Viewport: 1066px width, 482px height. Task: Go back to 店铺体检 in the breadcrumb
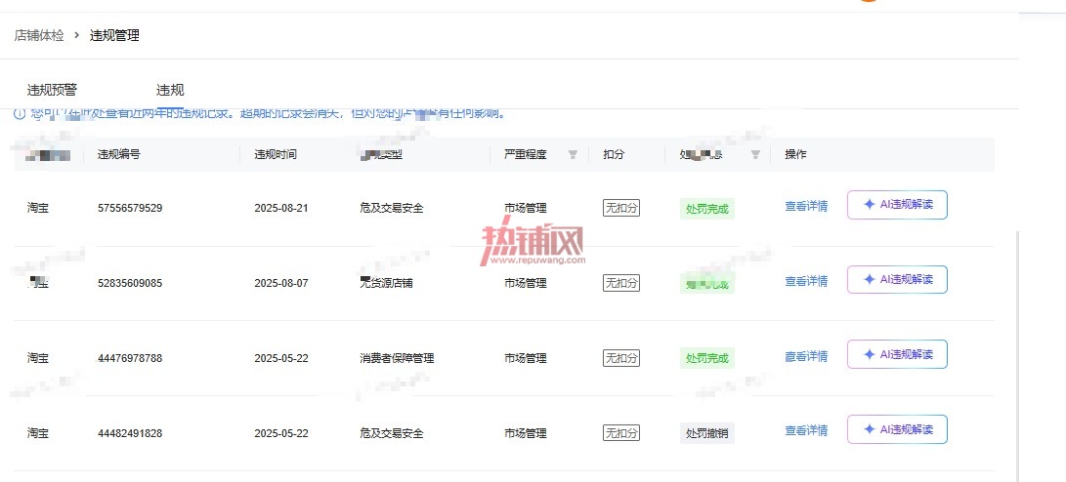pos(39,35)
